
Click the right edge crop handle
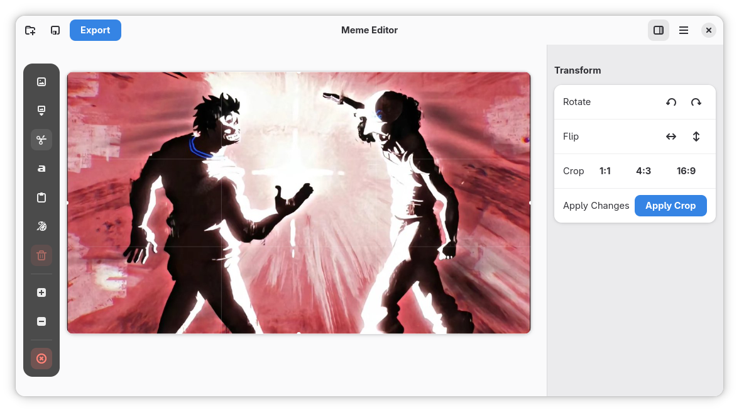click(530, 203)
